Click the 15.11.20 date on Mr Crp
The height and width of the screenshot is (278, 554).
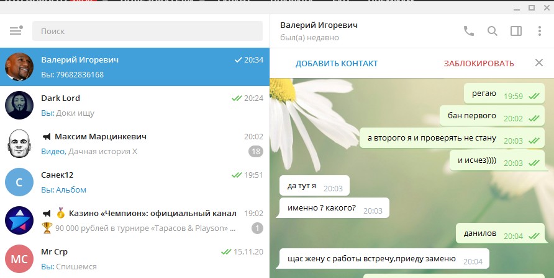click(248, 252)
